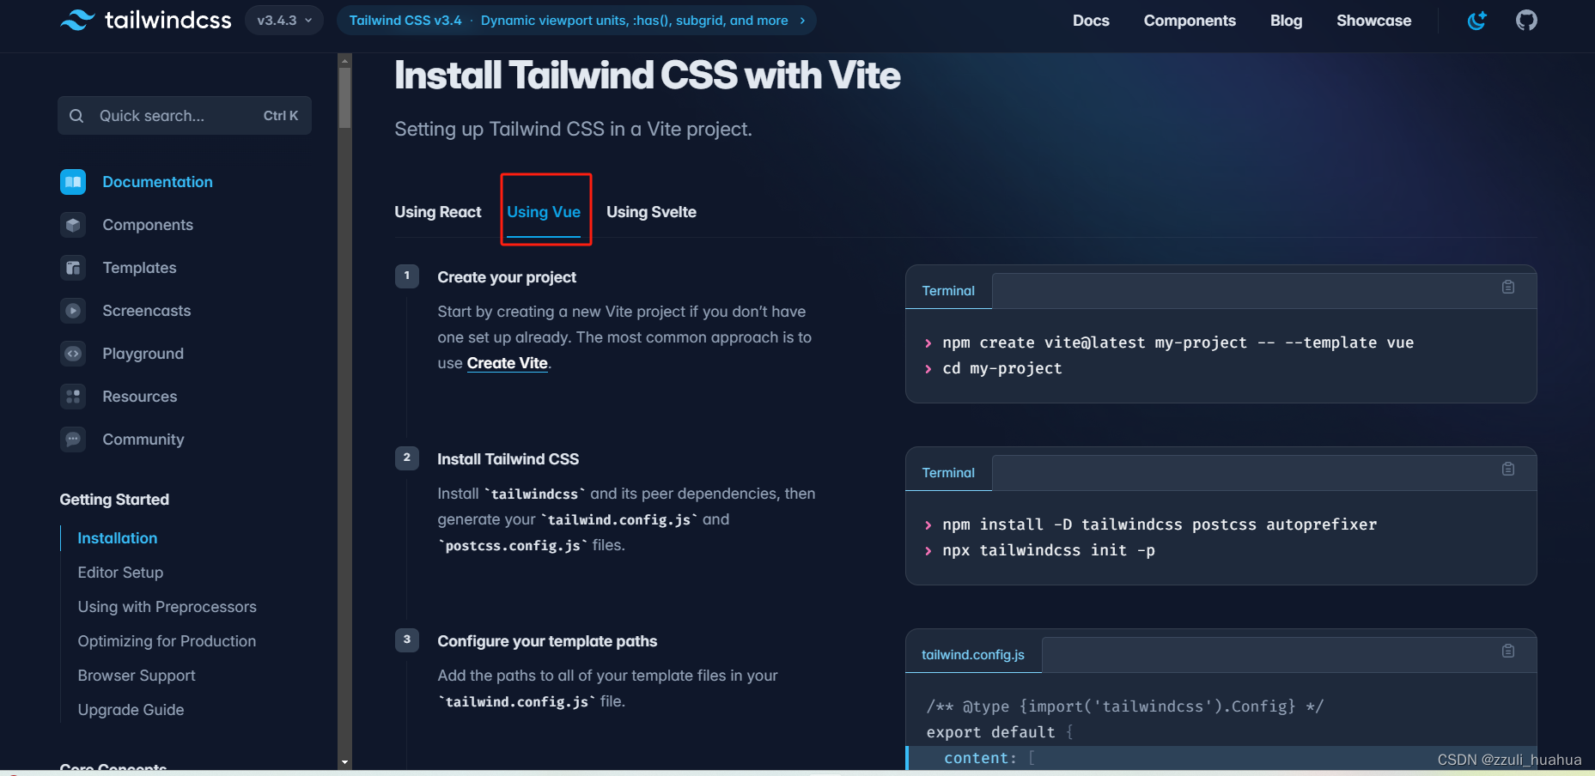Open the Tailwind CSS v3.4 announcement banner
Image resolution: width=1595 pixels, height=776 pixels.
click(576, 20)
